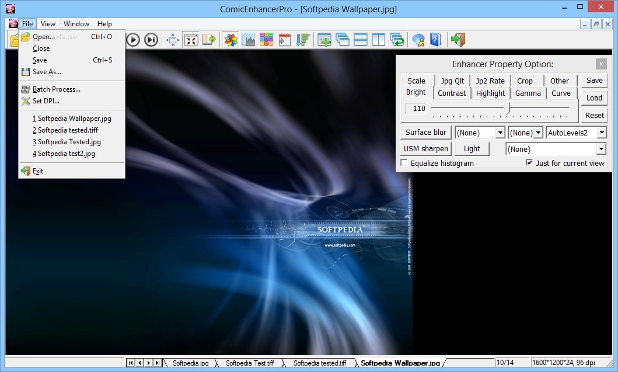The image size is (618, 372).
Task: Open the Window menu
Action: coord(76,24)
